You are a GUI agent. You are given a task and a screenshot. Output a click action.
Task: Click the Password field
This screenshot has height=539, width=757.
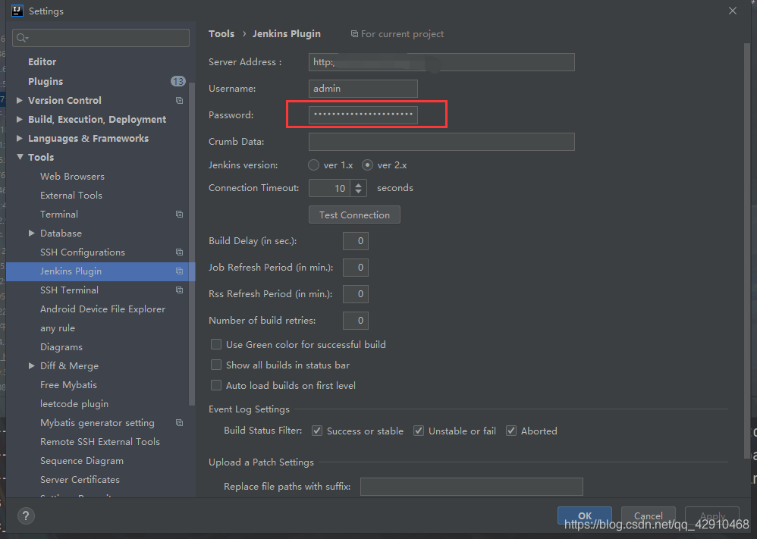click(363, 114)
